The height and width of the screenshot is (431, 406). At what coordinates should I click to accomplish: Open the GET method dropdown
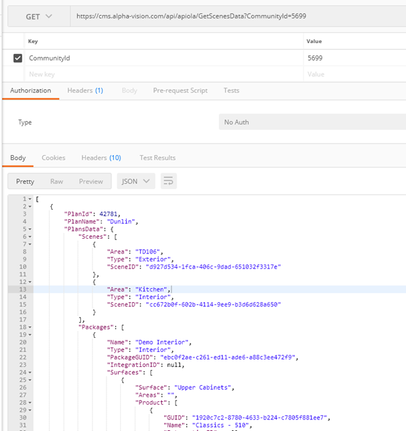pos(38,16)
